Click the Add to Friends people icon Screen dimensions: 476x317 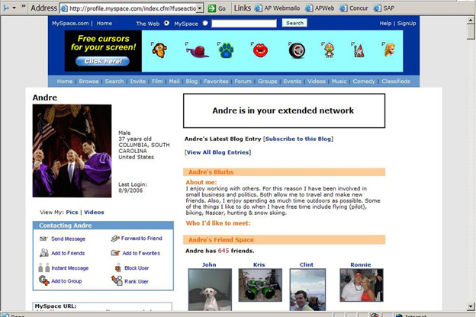coord(44,253)
